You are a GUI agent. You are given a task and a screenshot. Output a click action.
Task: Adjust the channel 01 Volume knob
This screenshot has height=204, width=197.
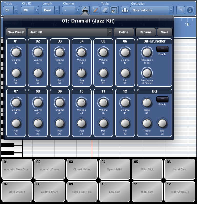16,52
